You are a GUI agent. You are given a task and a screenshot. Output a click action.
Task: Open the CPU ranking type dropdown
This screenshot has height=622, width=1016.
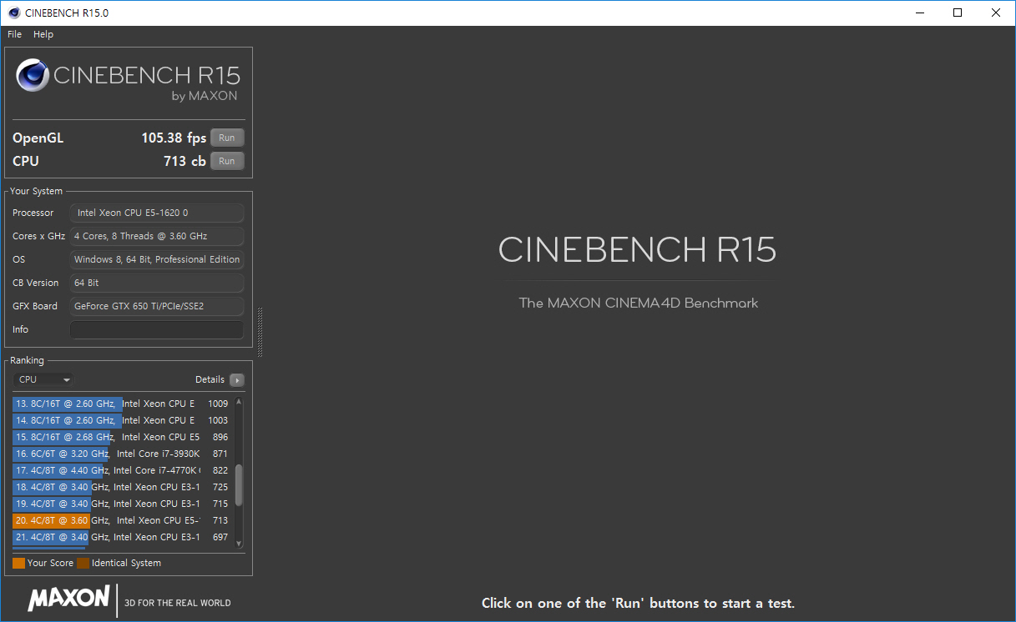tap(44, 379)
